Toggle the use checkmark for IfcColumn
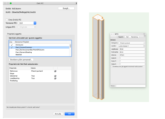This screenshot has height=119, width=165. 12,45
